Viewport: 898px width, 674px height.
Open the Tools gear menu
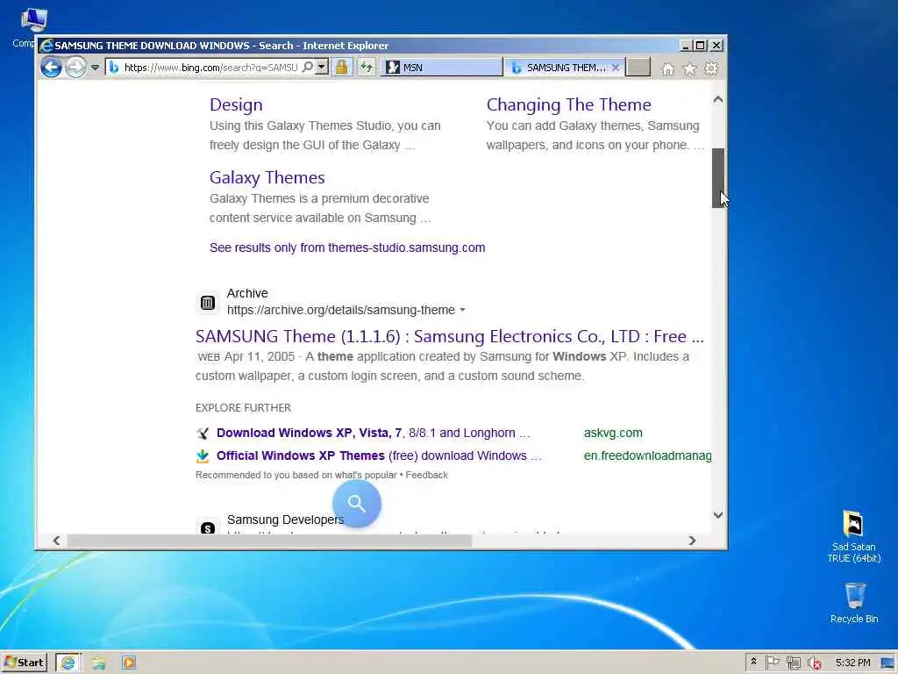[710, 68]
